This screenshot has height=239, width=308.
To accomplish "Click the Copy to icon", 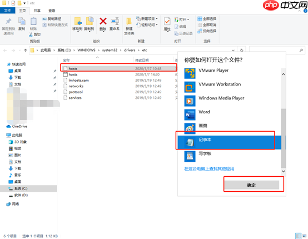I will (90, 21).
